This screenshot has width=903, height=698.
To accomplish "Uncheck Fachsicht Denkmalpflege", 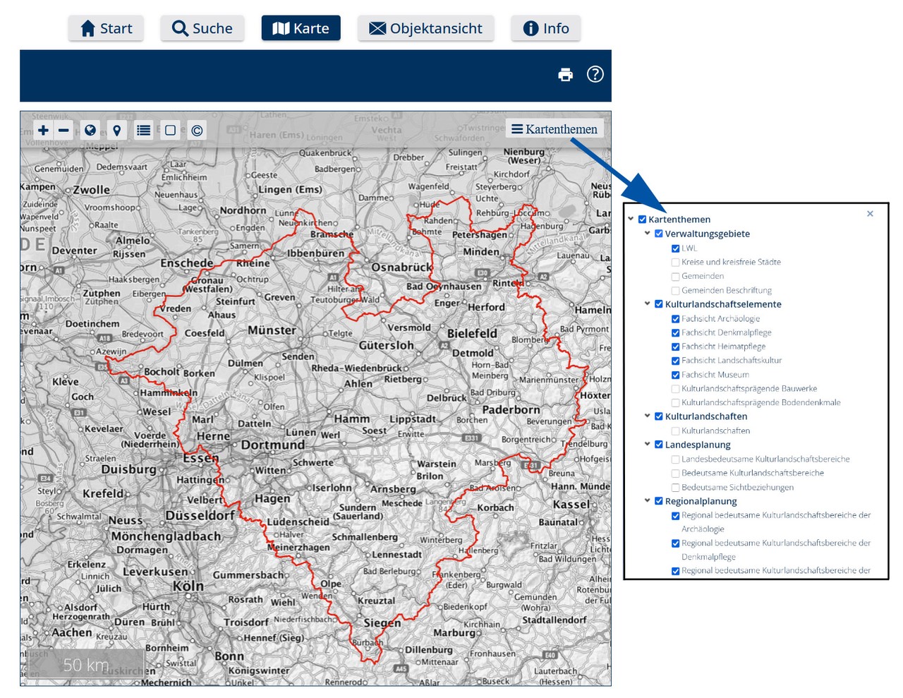I will [x=675, y=333].
